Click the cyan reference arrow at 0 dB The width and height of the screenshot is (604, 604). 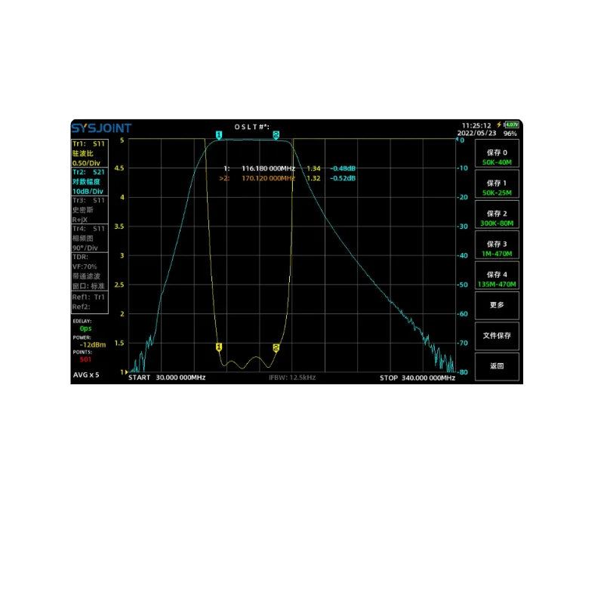pyautogui.click(x=458, y=140)
